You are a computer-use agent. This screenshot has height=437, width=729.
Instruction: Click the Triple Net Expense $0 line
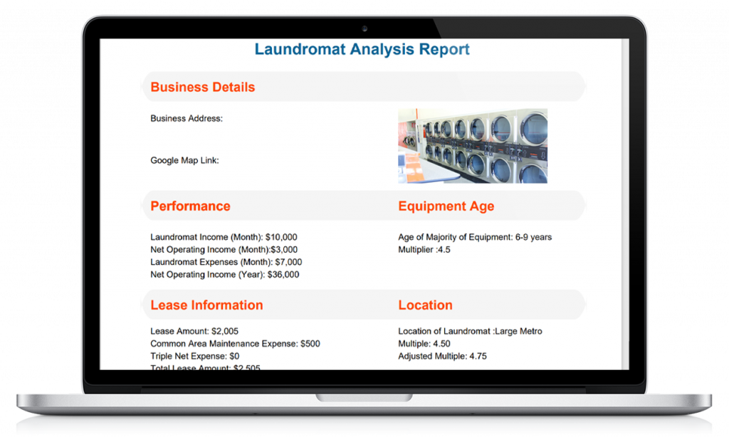pyautogui.click(x=194, y=356)
